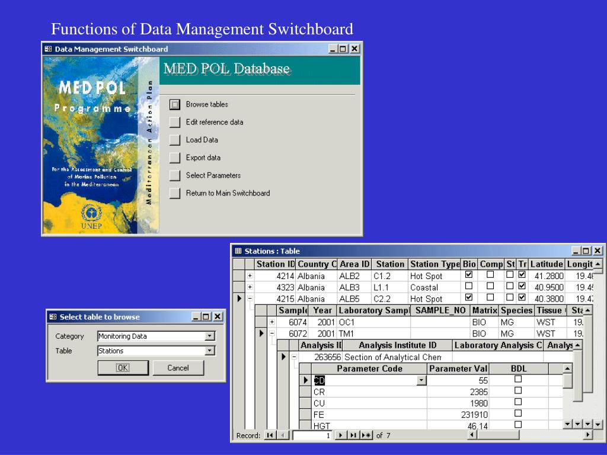Image resolution: width=607 pixels, height=455 pixels.
Task: Open the Parameter Code CD dropdown arrow
Action: 421,380
